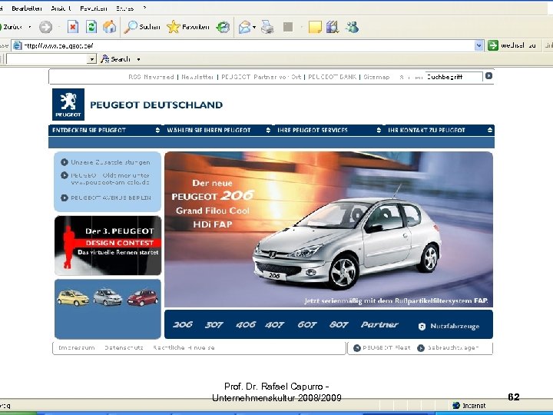Click the Search binoculars toolbar button
Screen dimensions: 553x415
(x=116, y=59)
